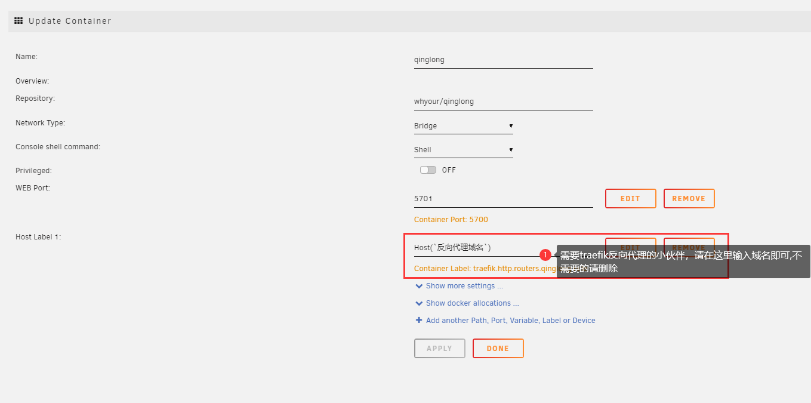
Task: Click the Host Label 1: label
Action: [38, 237]
